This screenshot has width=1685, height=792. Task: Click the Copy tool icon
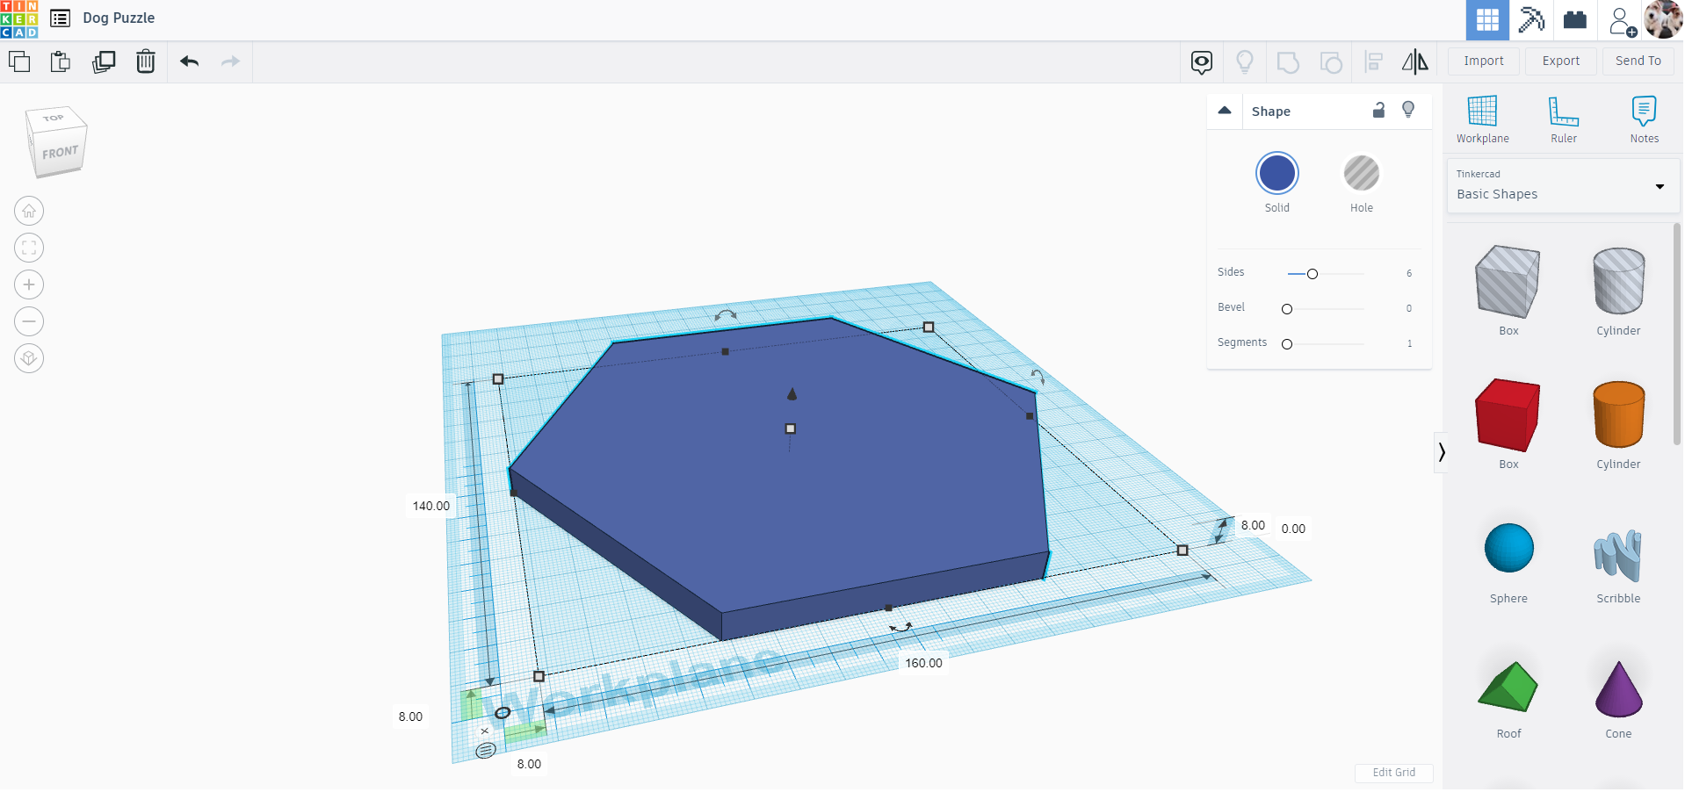tap(19, 61)
